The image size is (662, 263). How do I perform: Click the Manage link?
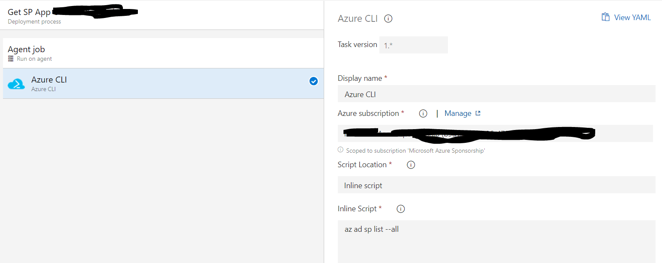[458, 113]
